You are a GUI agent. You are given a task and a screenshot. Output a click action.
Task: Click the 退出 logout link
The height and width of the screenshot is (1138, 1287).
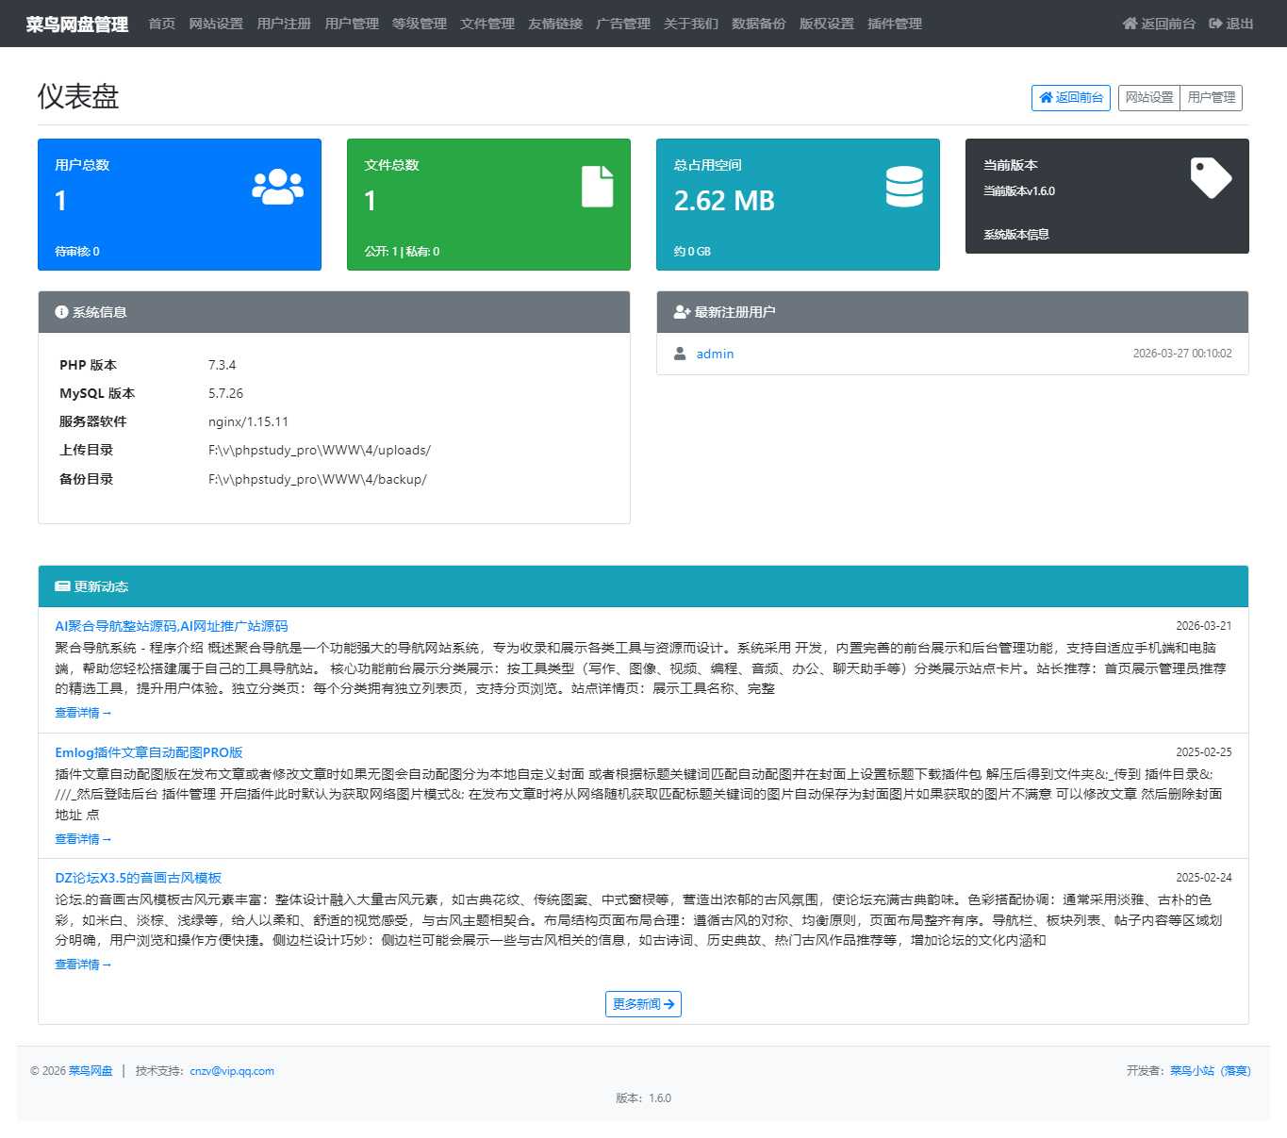[1231, 24]
